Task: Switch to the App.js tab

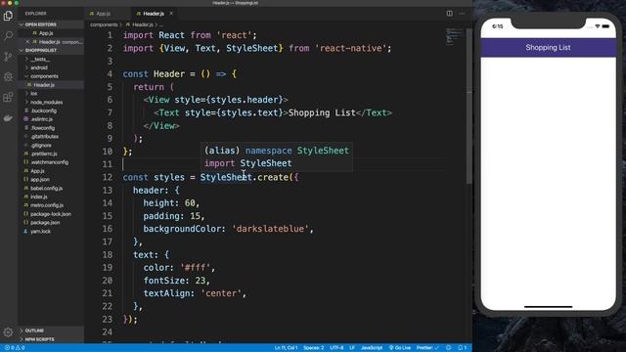Action: 103,14
